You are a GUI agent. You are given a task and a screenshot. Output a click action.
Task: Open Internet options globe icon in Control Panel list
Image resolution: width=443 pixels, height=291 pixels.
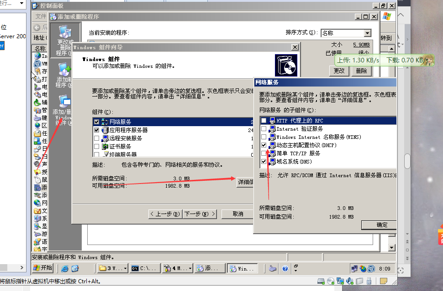[x=37, y=56]
